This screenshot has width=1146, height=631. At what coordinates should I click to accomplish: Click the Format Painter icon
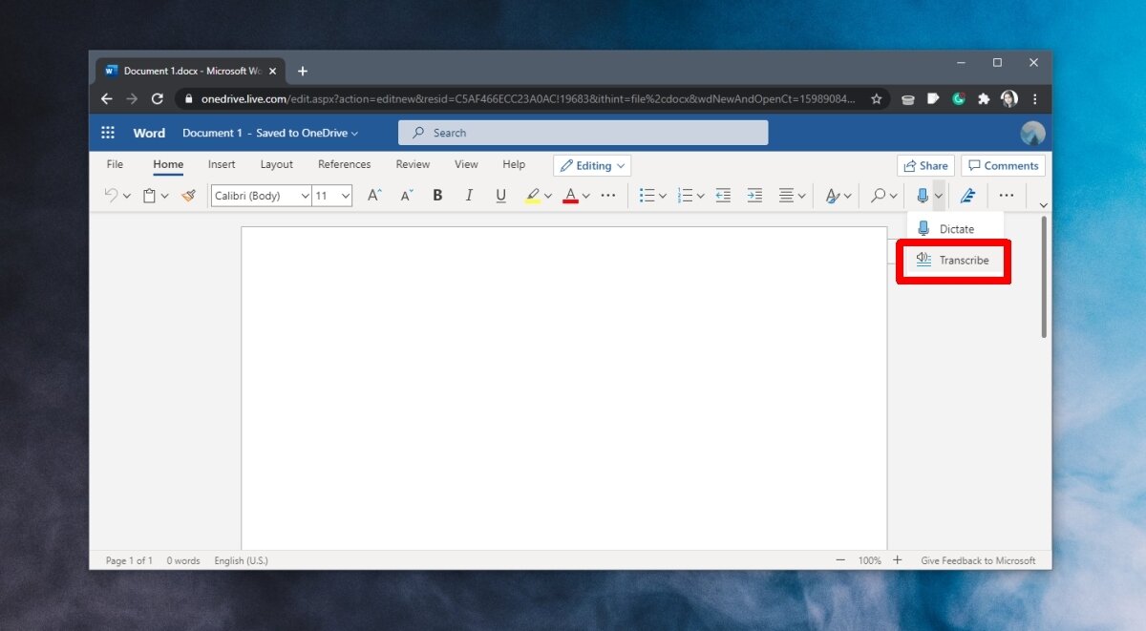coord(188,195)
